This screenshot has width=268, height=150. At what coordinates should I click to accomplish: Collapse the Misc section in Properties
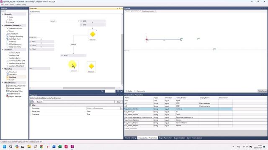[x=31, y=105]
